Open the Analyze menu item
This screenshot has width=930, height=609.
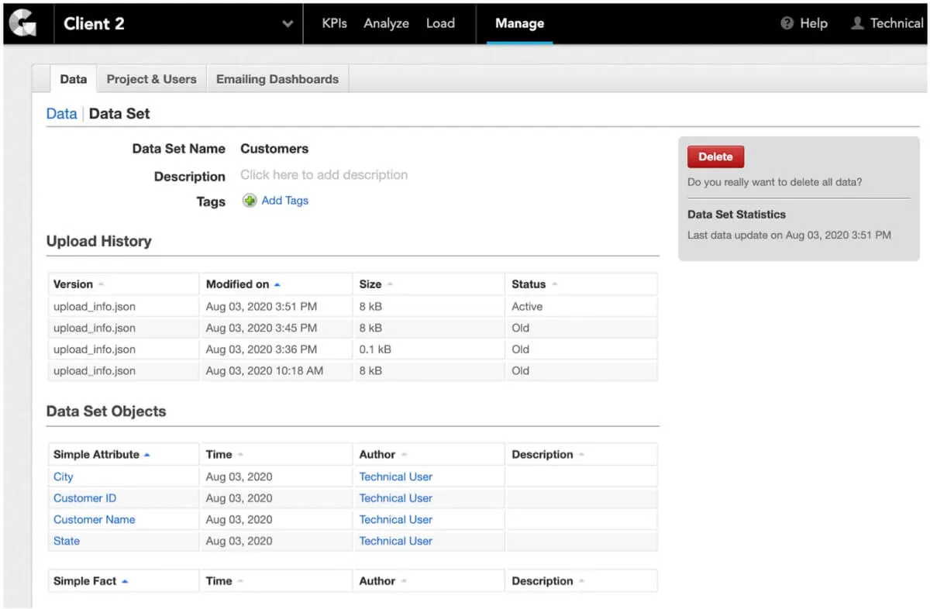(x=386, y=23)
